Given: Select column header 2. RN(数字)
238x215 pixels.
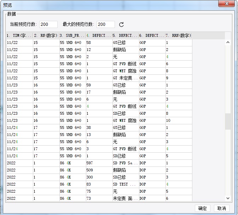Looking at the screenshot, I should tap(46, 35).
